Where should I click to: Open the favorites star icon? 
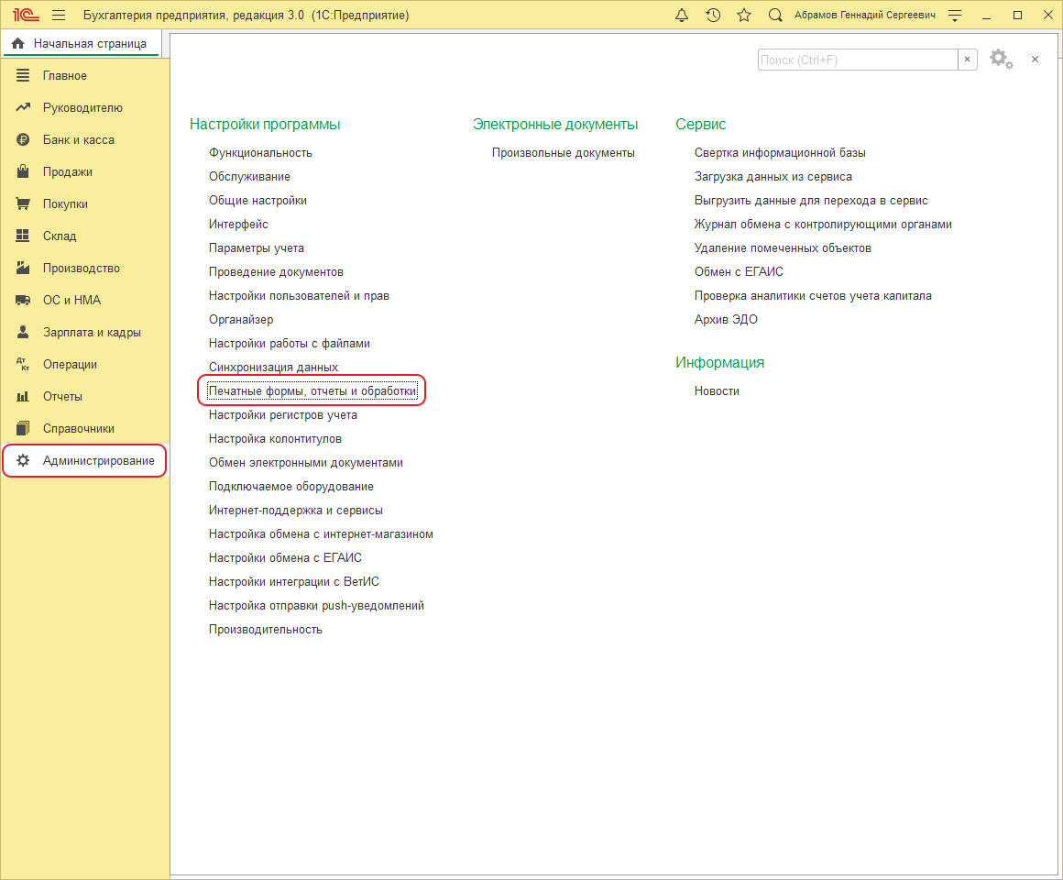click(744, 15)
